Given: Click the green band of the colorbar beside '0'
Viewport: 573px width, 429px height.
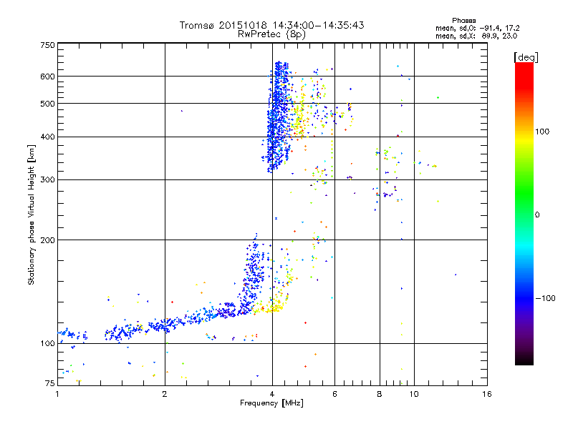Looking at the screenshot, I should click(524, 214).
